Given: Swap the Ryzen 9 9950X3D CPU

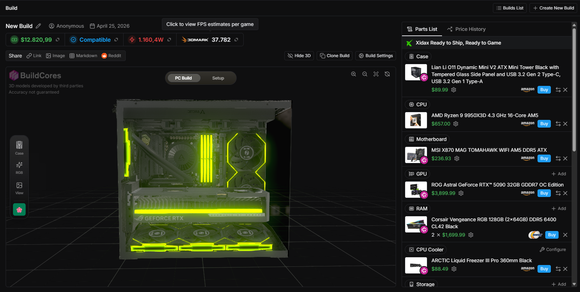Looking at the screenshot, I should click(x=558, y=124).
